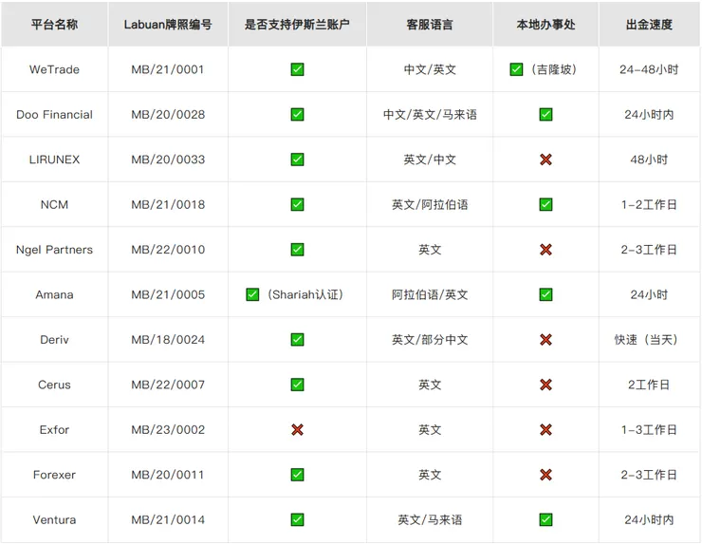Click license number MB/23/0002
This screenshot has height=545, width=702.
(x=168, y=430)
